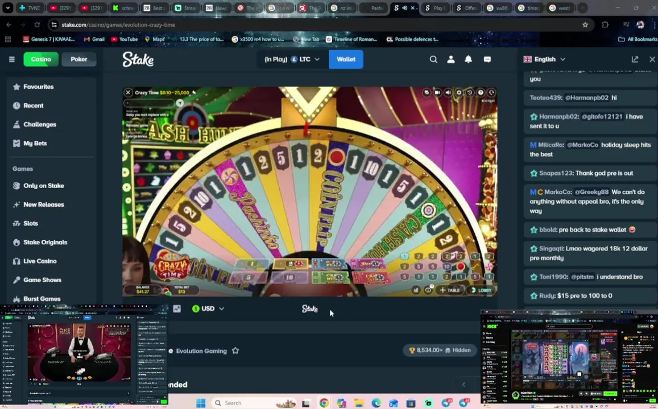Open the Evolution Gaming provider link
The width and height of the screenshot is (658, 409).
click(x=201, y=351)
